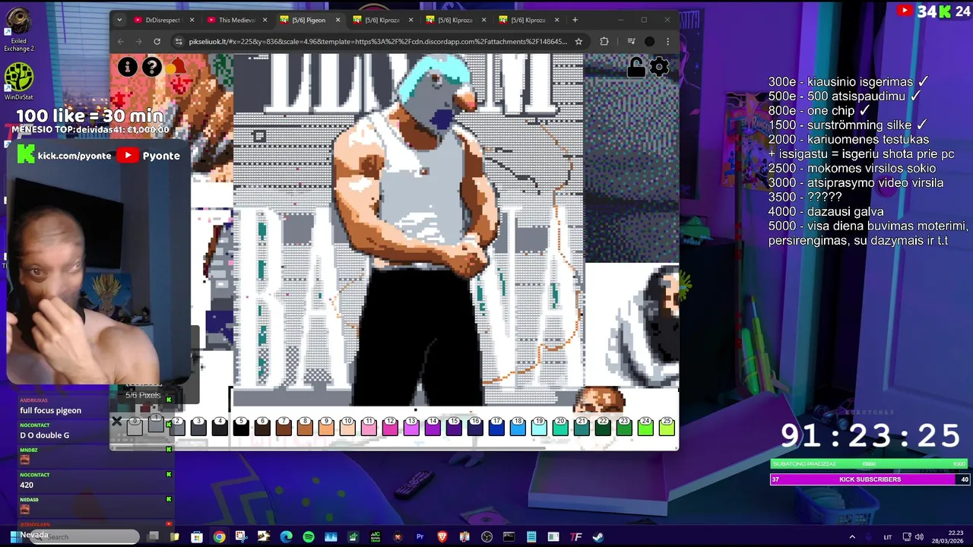Pick dark green color swatch 22
The image size is (973, 547).
[x=603, y=427]
